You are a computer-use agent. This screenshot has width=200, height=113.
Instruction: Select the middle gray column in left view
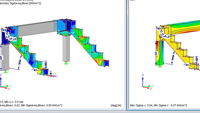[66, 49]
